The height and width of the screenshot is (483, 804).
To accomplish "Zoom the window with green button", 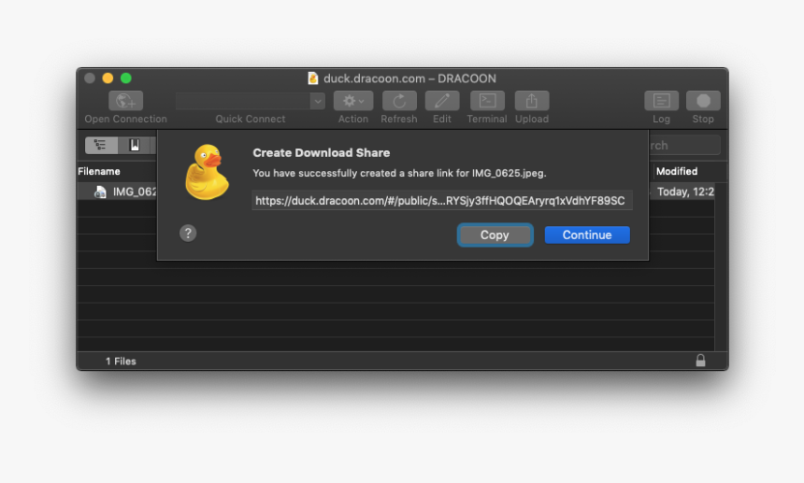I will 126,78.
